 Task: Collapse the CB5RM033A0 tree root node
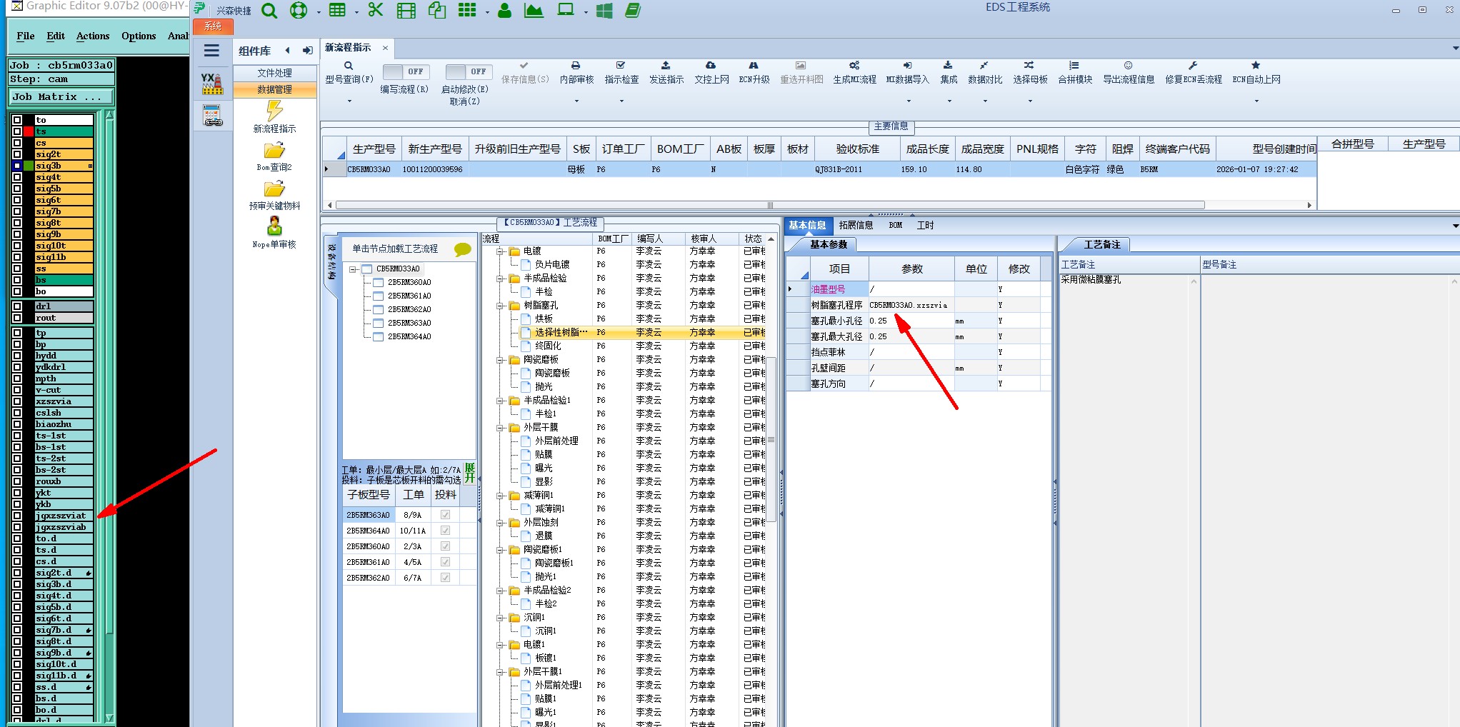click(x=353, y=269)
